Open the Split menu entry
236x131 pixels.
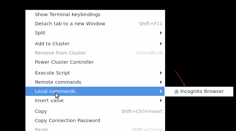click(x=95, y=33)
